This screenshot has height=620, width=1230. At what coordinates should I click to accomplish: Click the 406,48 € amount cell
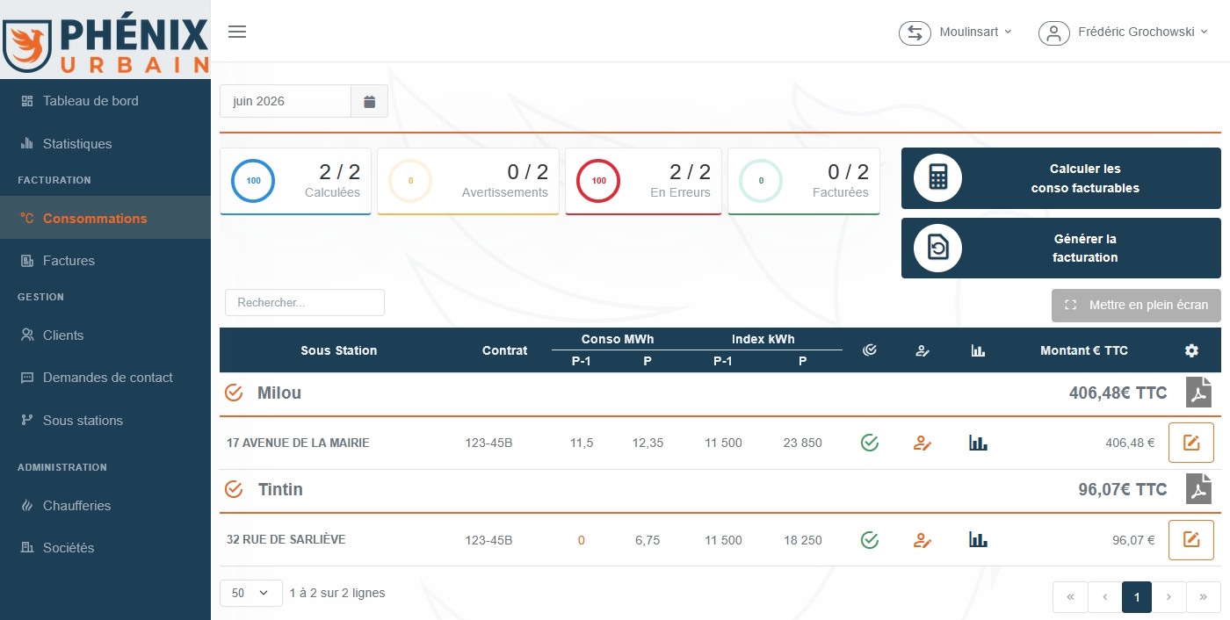point(1130,443)
